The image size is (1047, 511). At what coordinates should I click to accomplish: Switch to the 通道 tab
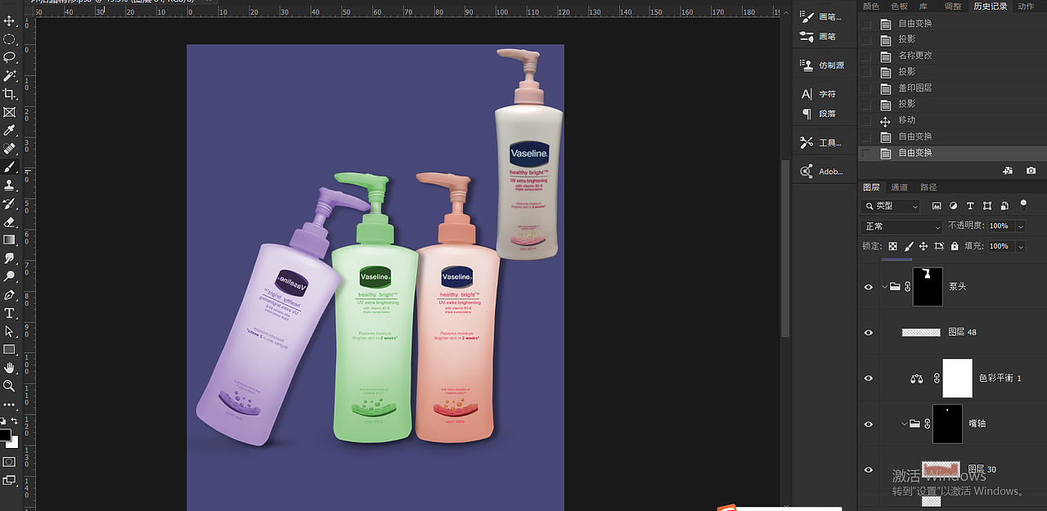click(899, 187)
